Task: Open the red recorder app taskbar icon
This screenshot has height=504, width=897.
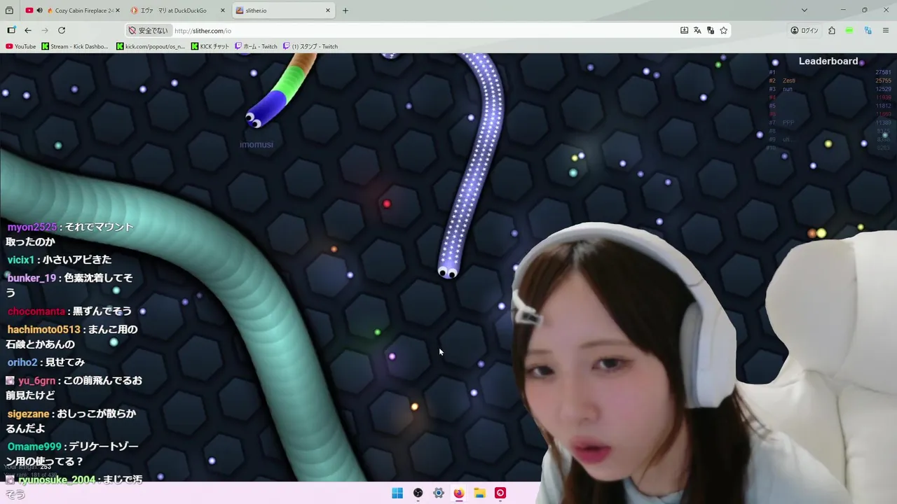Action: pos(500,493)
